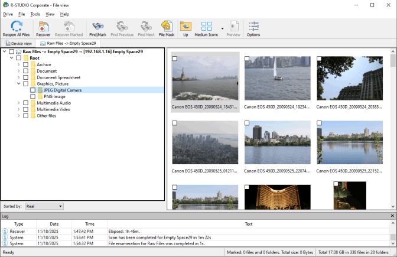Open the File Mask tool
Screen dimensions: 397x257
click(166, 27)
